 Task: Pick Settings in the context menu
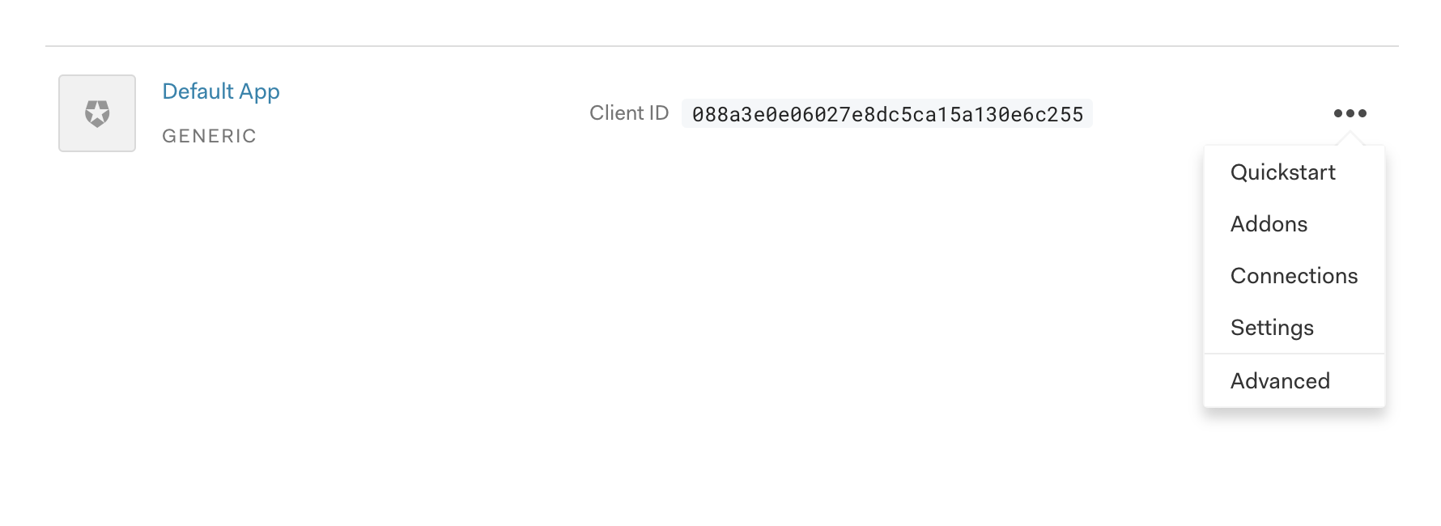(1273, 328)
